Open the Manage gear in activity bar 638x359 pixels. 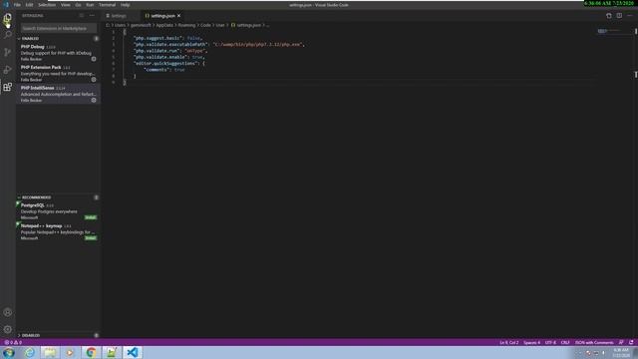point(7,329)
